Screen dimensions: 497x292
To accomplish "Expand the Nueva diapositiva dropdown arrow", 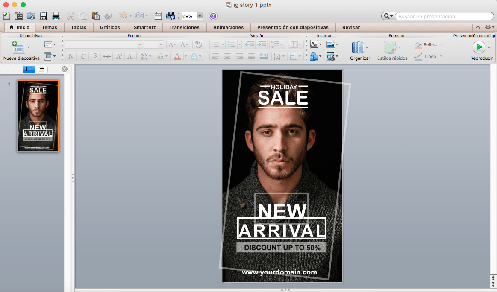I will 29,47.
